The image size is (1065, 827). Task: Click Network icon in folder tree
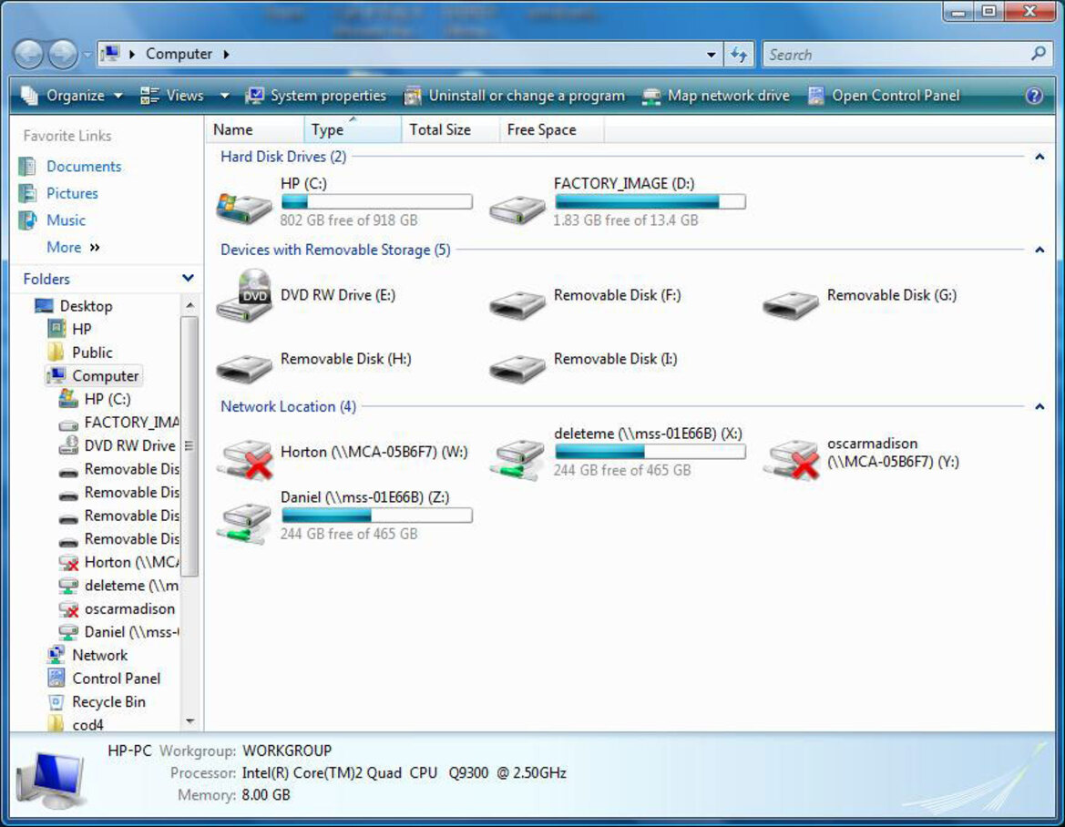point(56,655)
